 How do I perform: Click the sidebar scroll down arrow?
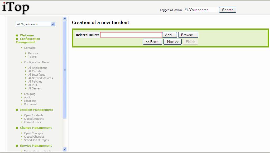click(65, 149)
